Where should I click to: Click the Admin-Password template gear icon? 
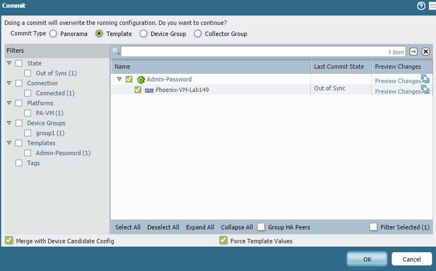(x=141, y=80)
